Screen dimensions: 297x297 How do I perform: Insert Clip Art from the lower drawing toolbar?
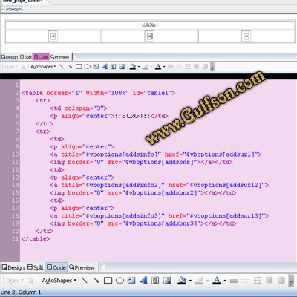tap(155, 280)
